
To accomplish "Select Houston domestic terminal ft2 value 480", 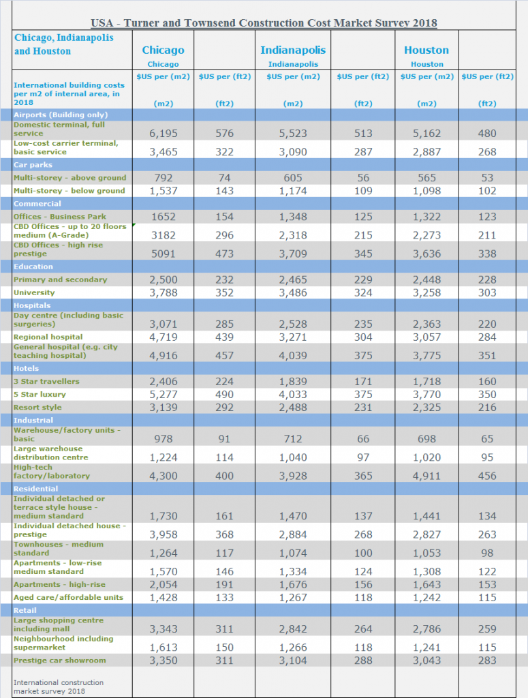I will [487, 134].
